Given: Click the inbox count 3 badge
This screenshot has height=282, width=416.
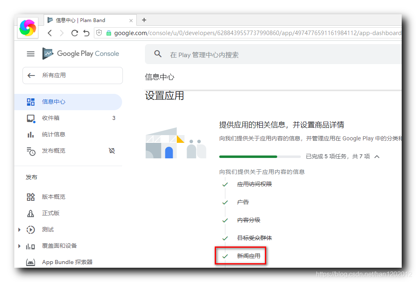Looking at the screenshot, I should click(114, 118).
